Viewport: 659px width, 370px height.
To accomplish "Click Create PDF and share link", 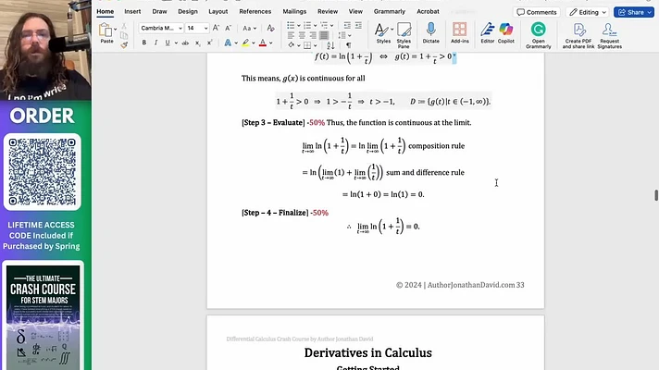I will pyautogui.click(x=578, y=36).
